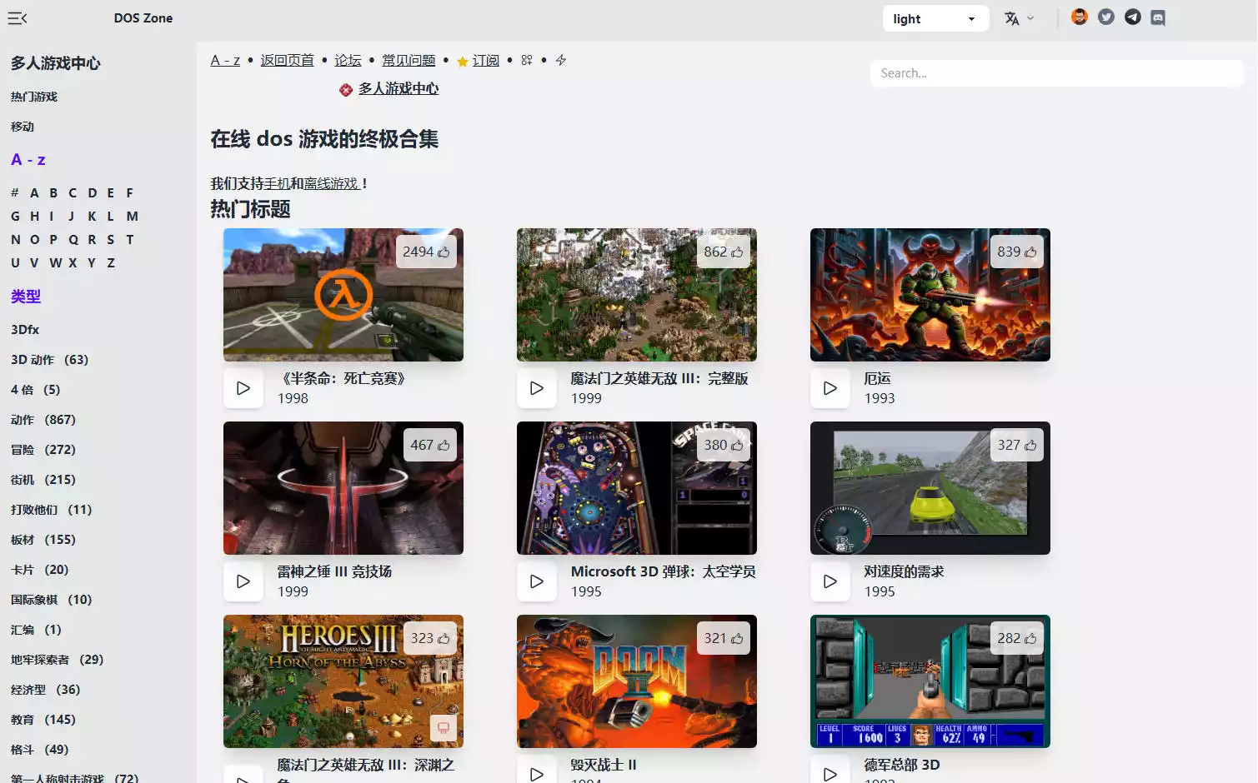This screenshot has width=1258, height=783.
Task: Click the 327 like badge on the racing game
Action: pyautogui.click(x=1017, y=445)
